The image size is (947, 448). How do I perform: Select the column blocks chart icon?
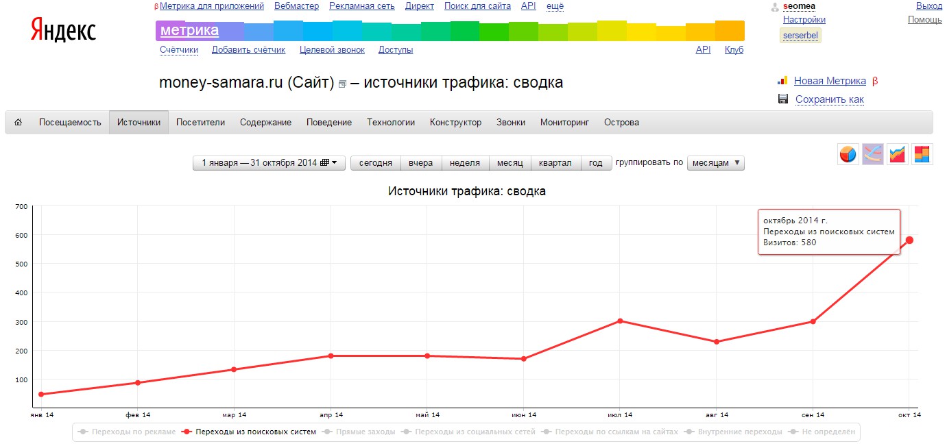922,154
